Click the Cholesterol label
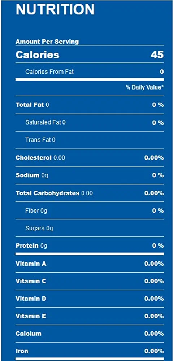 pos(34,158)
